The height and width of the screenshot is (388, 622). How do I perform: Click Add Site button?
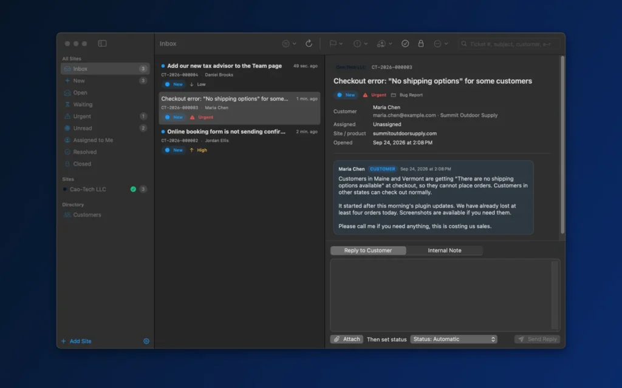coord(76,341)
